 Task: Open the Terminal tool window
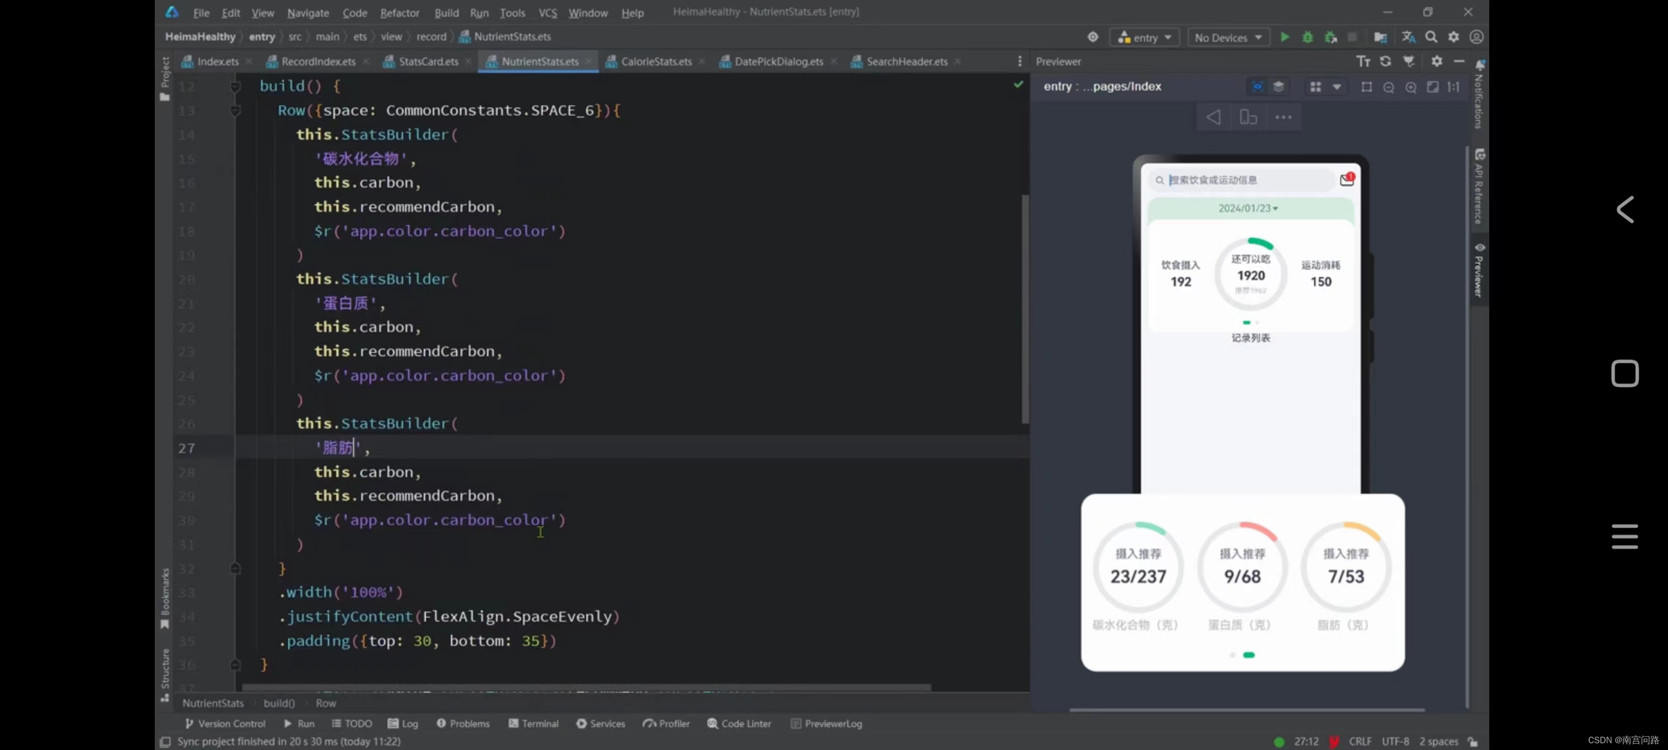[533, 723]
